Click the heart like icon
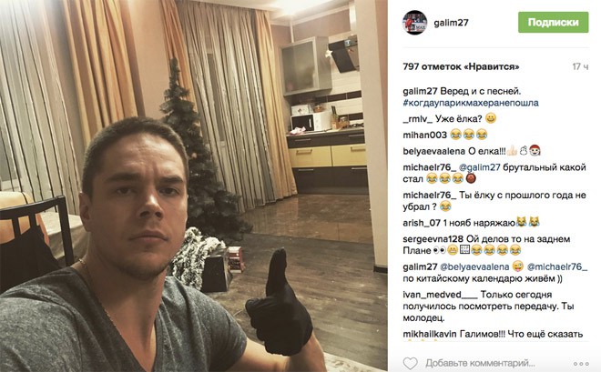The image size is (601, 372). [x=410, y=363]
